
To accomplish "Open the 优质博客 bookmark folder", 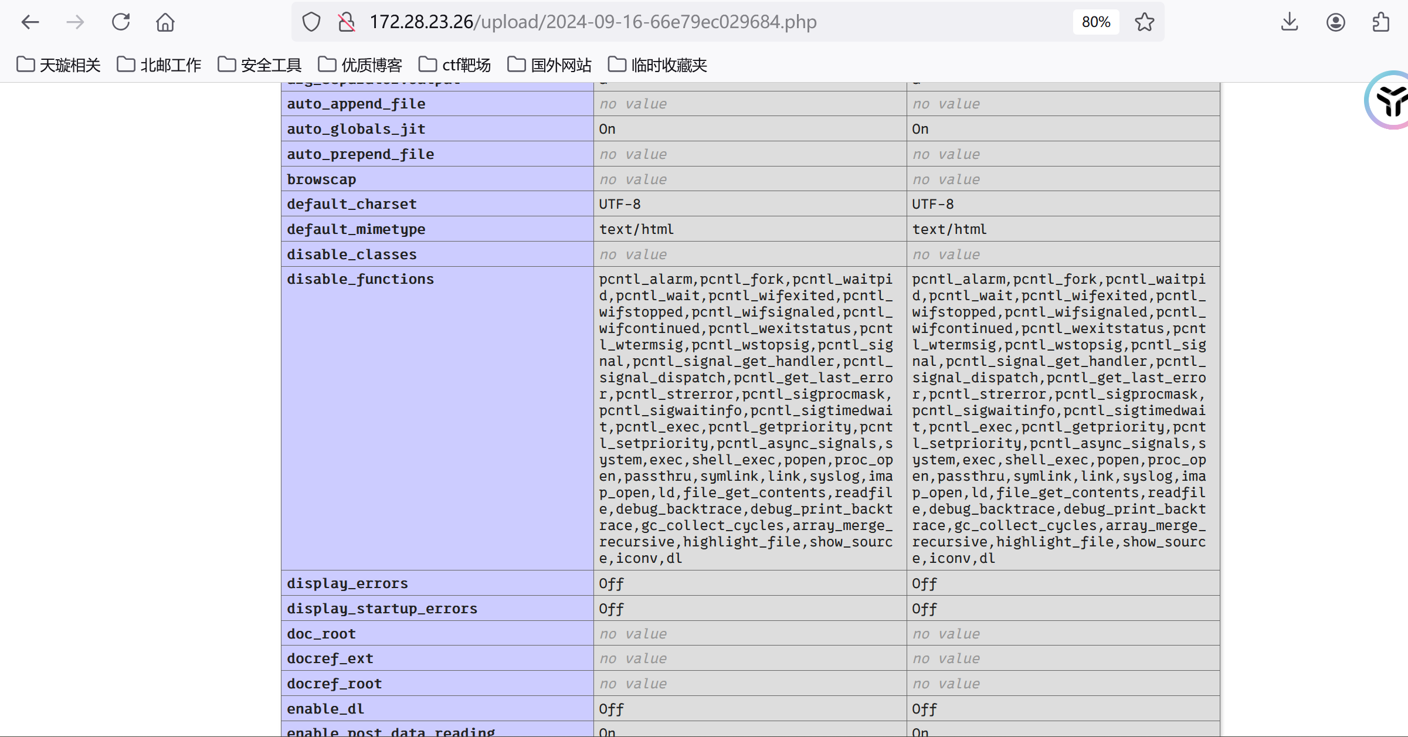I will (x=360, y=64).
